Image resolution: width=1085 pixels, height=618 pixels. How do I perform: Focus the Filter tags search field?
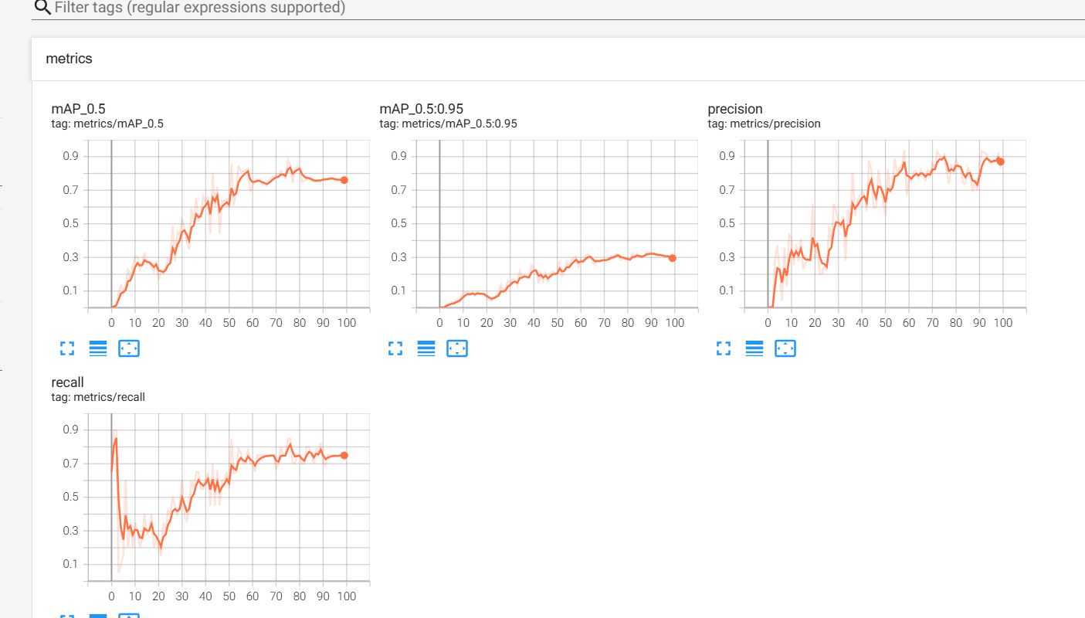point(569,8)
